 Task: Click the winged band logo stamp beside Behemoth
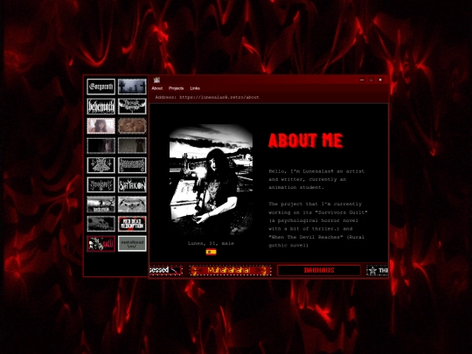132,107
